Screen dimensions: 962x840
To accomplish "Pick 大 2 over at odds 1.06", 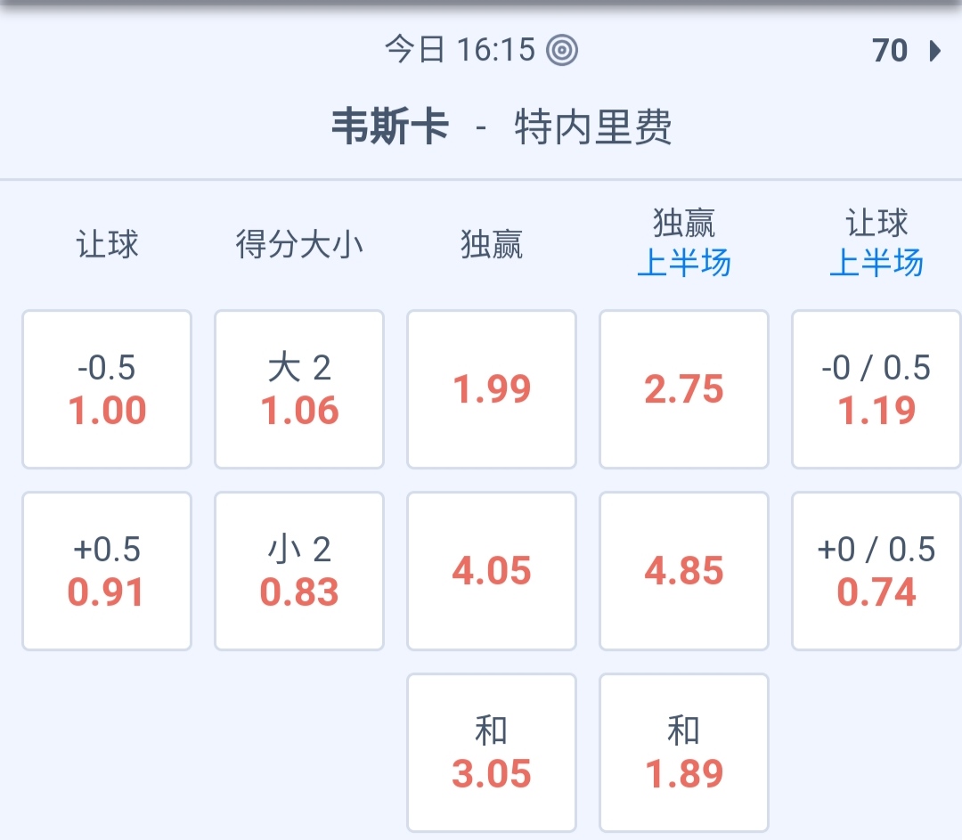I will (x=299, y=389).
